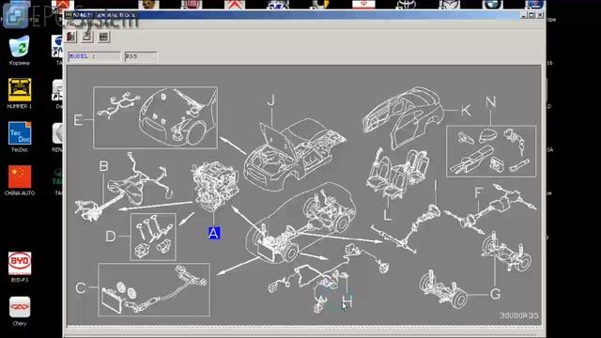Click the grid table toolbar icon
Screen dimensions: 601x338
pos(103,37)
